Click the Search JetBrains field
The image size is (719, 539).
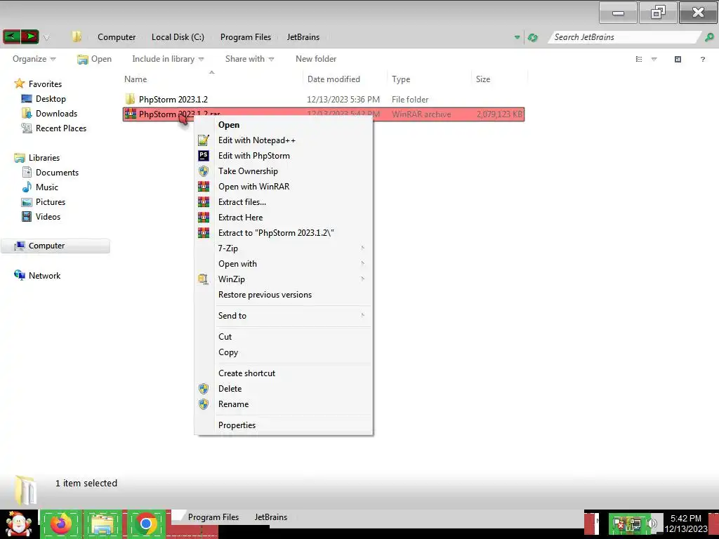point(624,37)
